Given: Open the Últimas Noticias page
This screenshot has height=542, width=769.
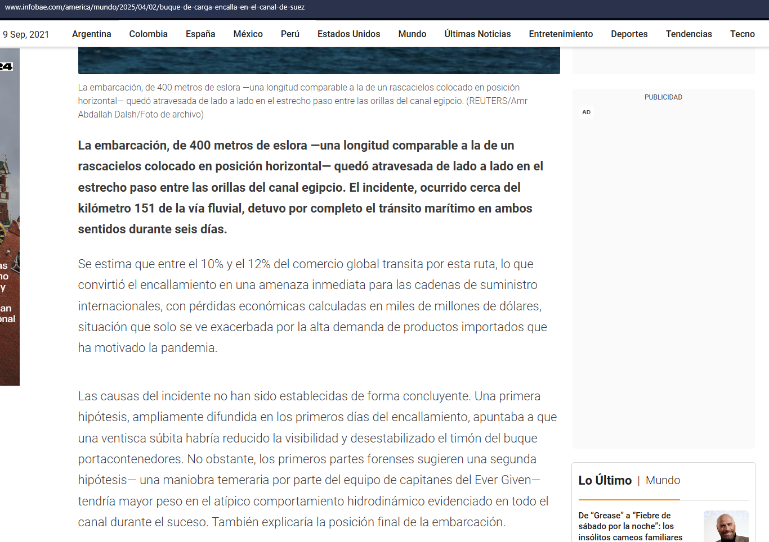Looking at the screenshot, I should pos(477,34).
